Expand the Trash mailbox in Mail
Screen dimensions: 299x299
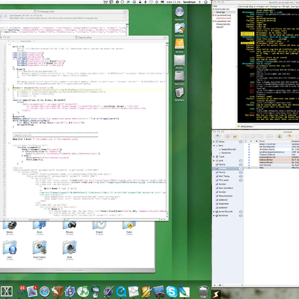click(x=214, y=157)
